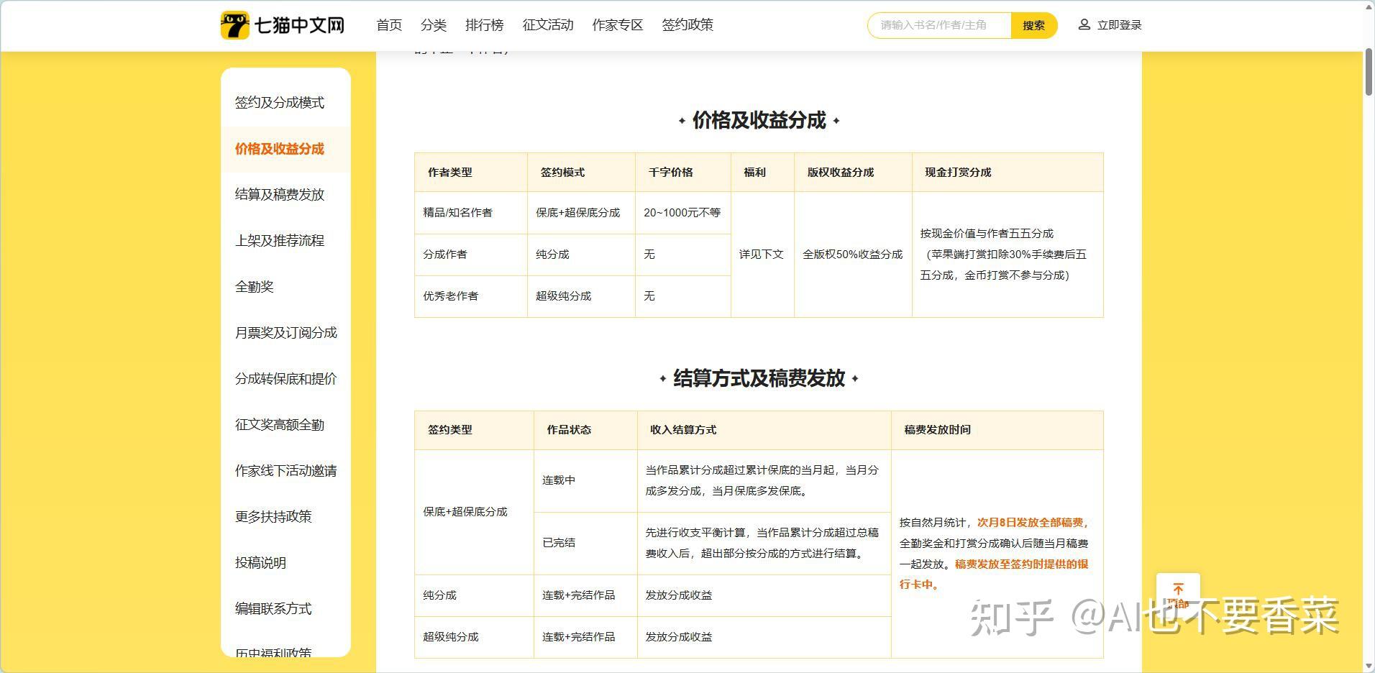Go to 征文活动 in the top nav

point(548,25)
